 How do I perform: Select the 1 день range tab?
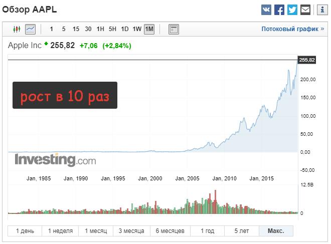tap(25, 231)
